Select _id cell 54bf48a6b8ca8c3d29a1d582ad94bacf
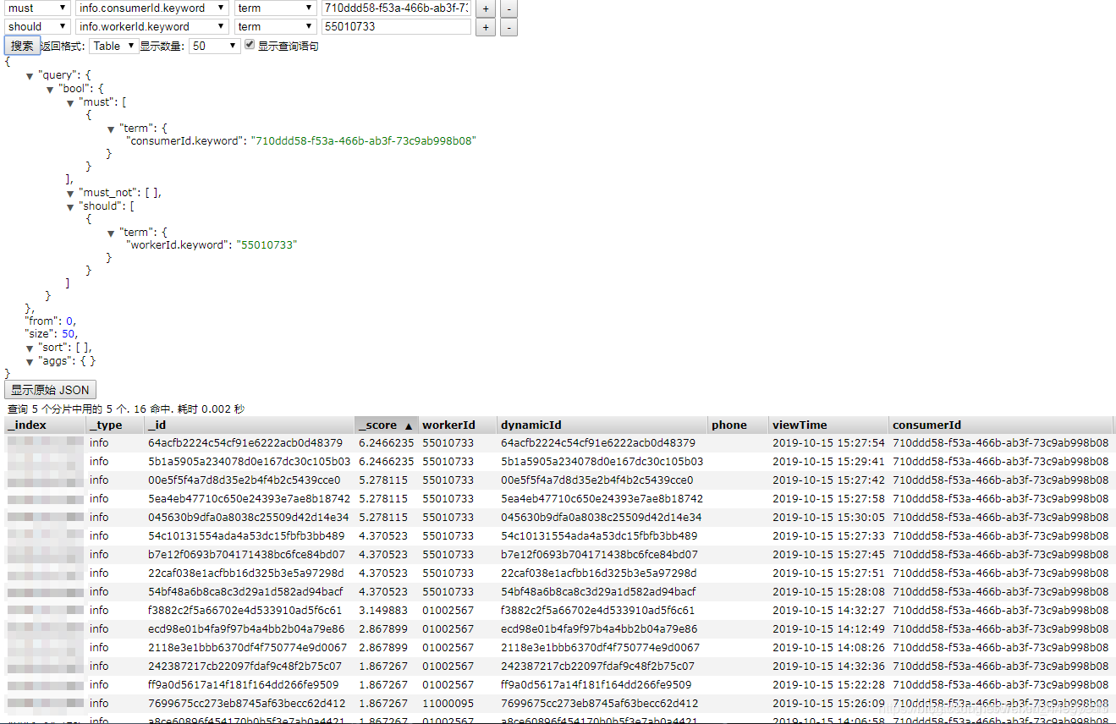The image size is (1116, 724). pos(245,591)
